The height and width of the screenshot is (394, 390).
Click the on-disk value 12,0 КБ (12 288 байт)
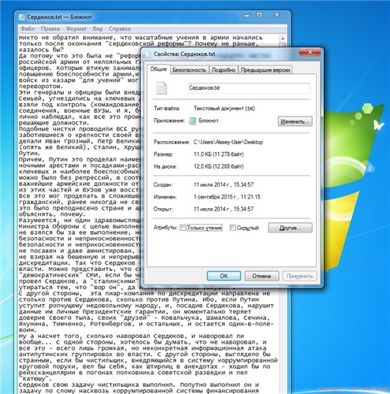(218, 166)
